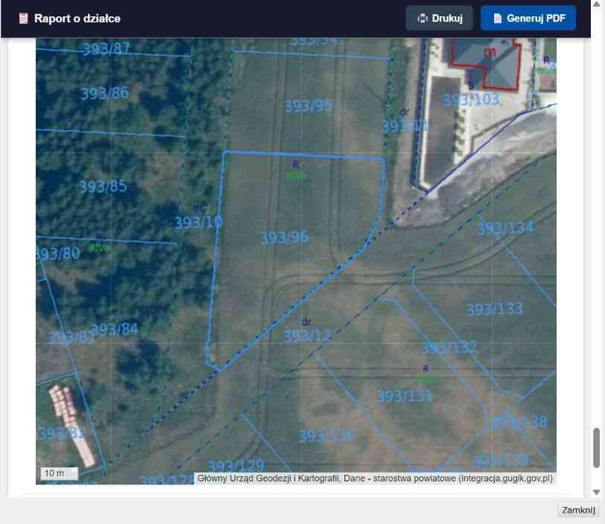Click the 10 m map scale indicator
Viewport: 605px width, 524px height.
tap(59, 473)
